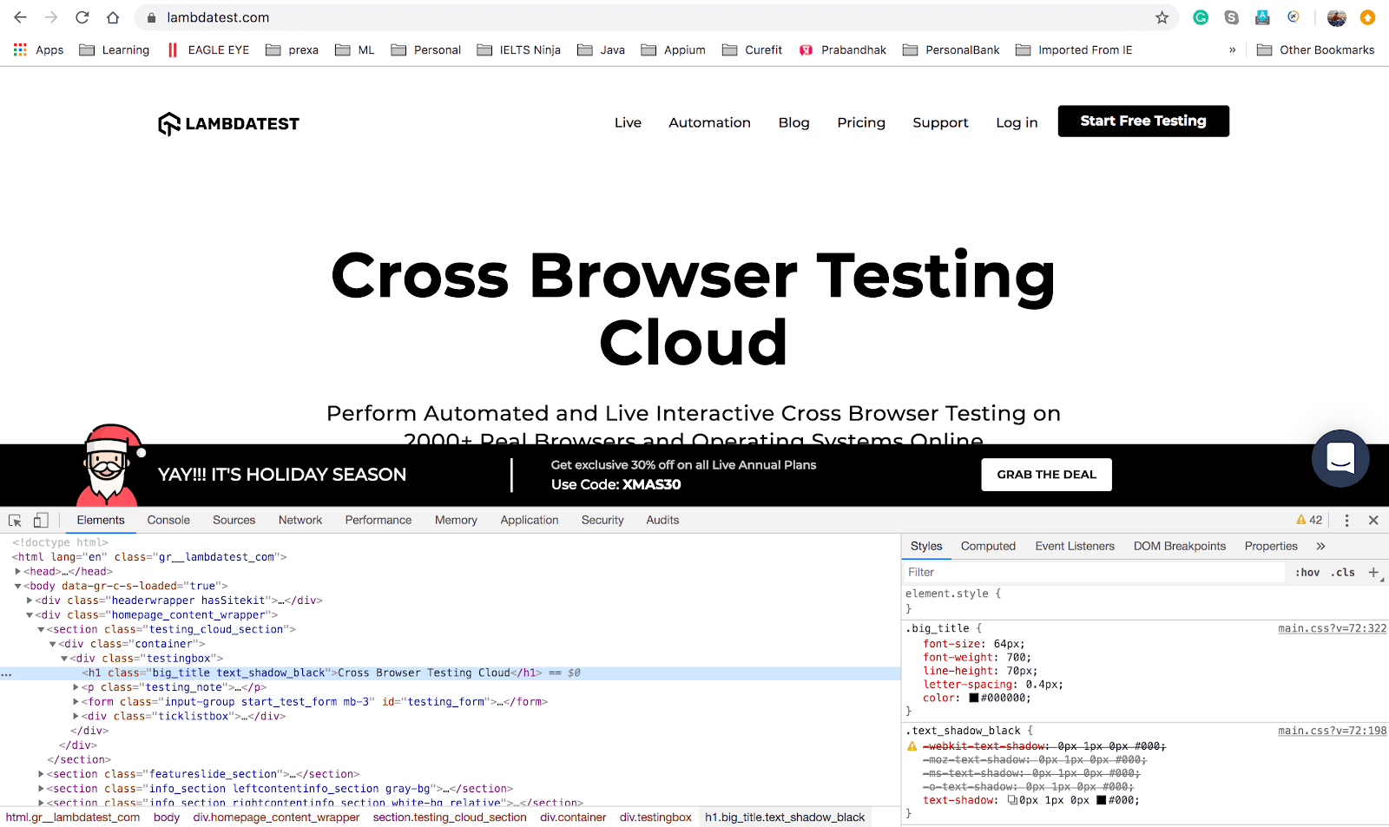Toggle the .cls element classes editor
This screenshot has height=827, width=1389.
[1342, 572]
